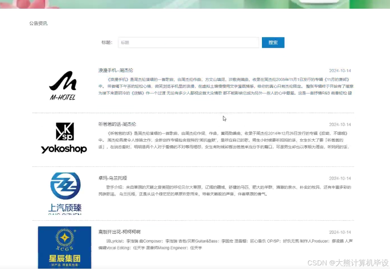Click the M-HOTEL logo thumbnail
390x269 pixels.
point(63,85)
